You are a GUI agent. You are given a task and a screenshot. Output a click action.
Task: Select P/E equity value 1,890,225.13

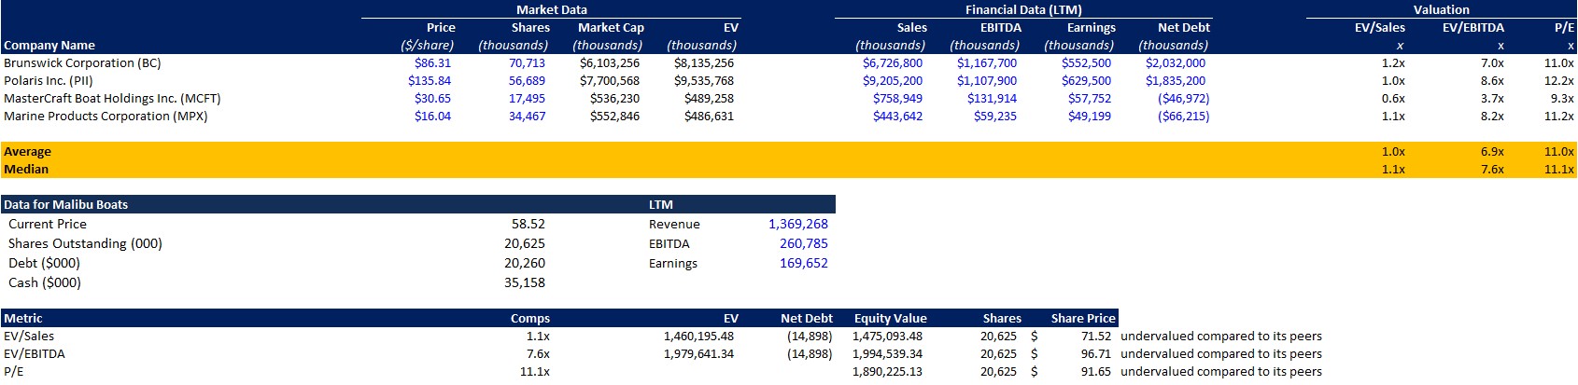887,372
